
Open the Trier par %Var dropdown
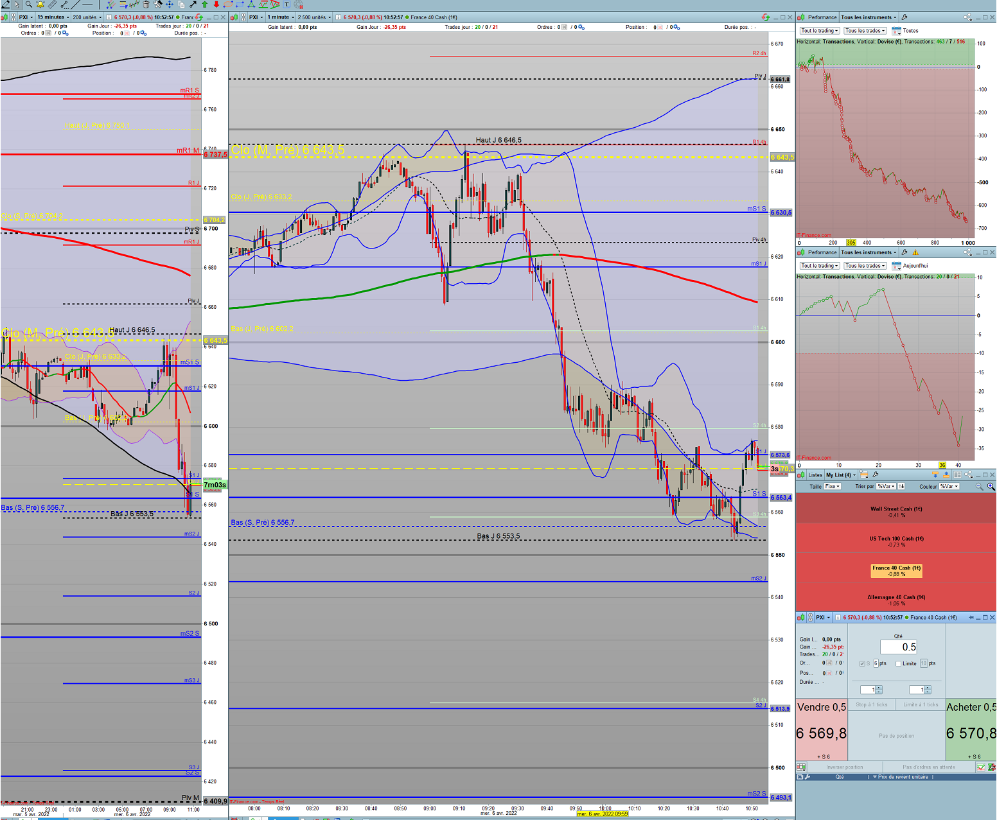coord(886,486)
